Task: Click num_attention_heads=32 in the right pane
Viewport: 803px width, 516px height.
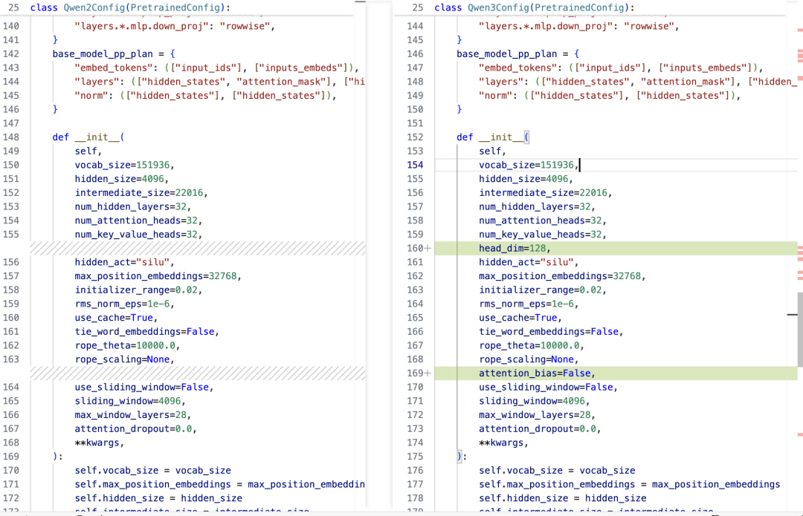Action: coord(543,221)
